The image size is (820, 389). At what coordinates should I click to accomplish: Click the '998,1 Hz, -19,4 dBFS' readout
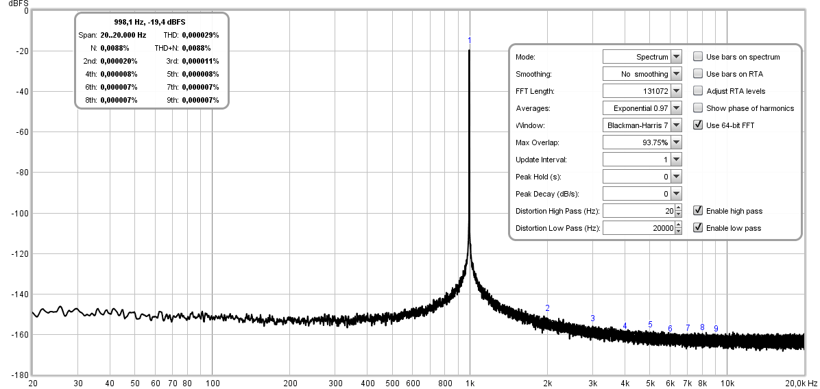point(149,22)
